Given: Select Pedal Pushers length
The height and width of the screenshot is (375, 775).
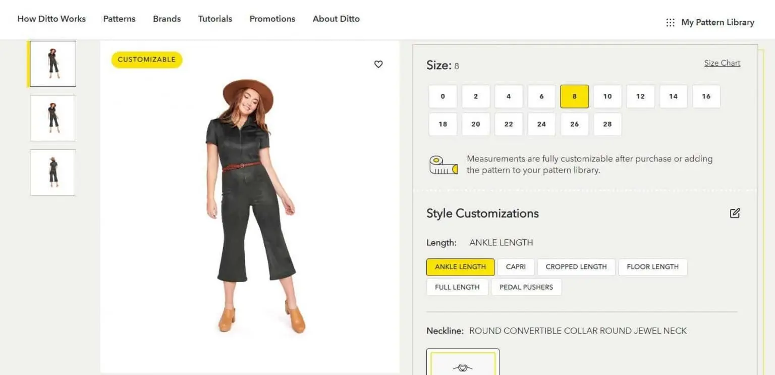Looking at the screenshot, I should tap(526, 287).
